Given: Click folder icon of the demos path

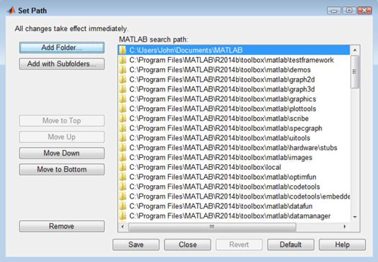Looking at the screenshot, I should (123, 70).
